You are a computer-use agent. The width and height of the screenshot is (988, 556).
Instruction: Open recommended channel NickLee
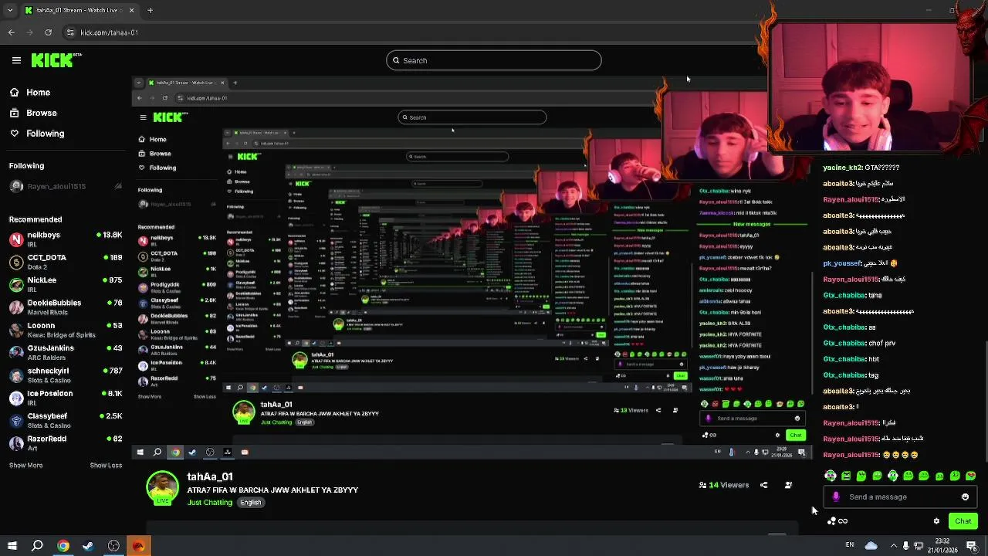click(x=65, y=284)
